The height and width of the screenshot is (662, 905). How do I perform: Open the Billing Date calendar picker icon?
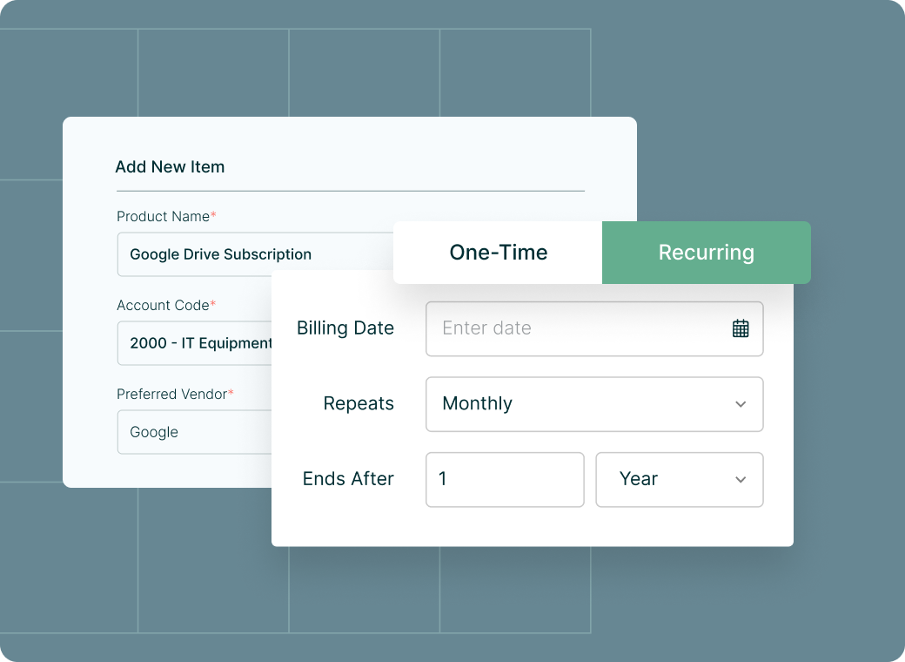pos(741,328)
